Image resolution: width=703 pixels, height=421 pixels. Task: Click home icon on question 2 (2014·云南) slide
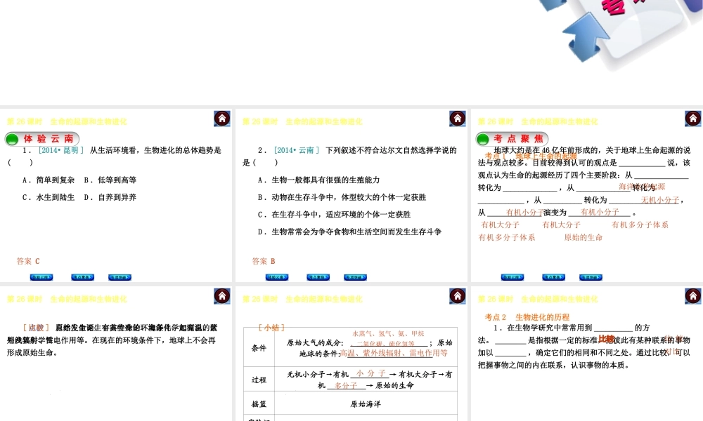(x=458, y=119)
